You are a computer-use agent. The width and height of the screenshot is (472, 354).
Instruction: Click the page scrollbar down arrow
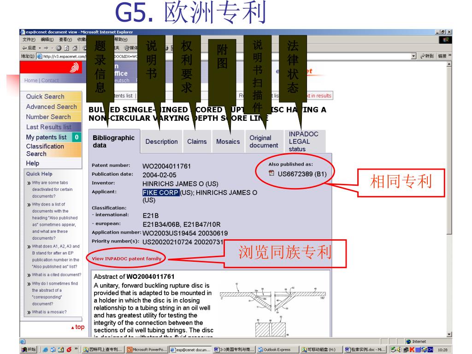[x=449, y=334]
